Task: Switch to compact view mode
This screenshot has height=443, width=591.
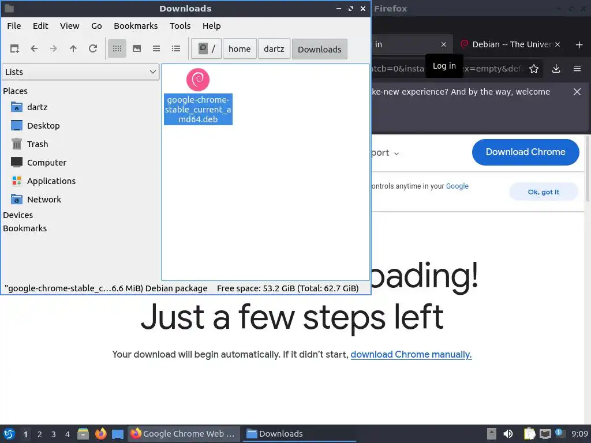Action: pos(156,48)
